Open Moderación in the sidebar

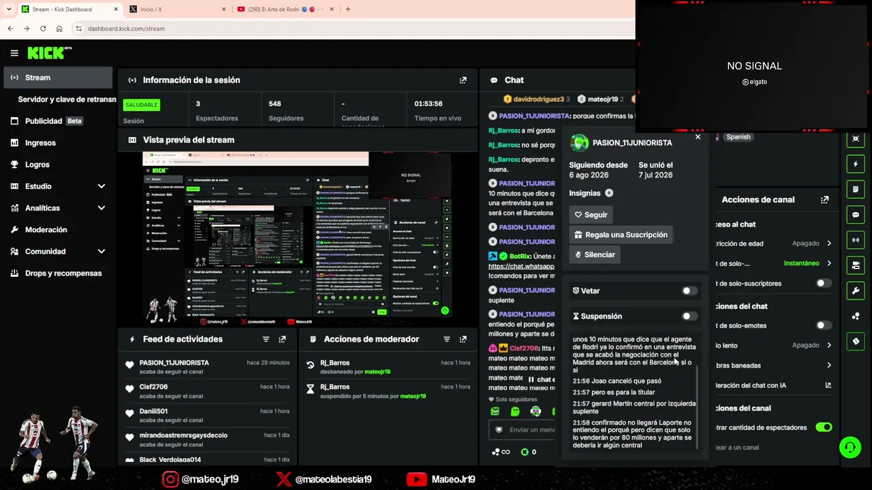tap(58, 230)
